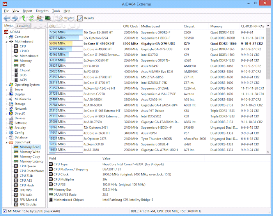Open the Tools menu

pyautogui.click(x=56, y=11)
